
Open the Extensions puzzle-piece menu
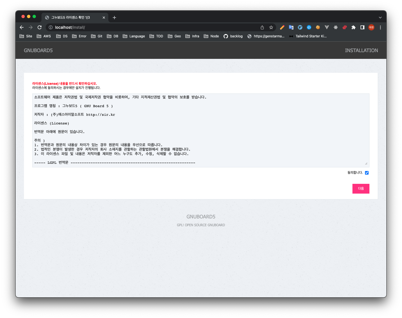pyautogui.click(x=354, y=27)
